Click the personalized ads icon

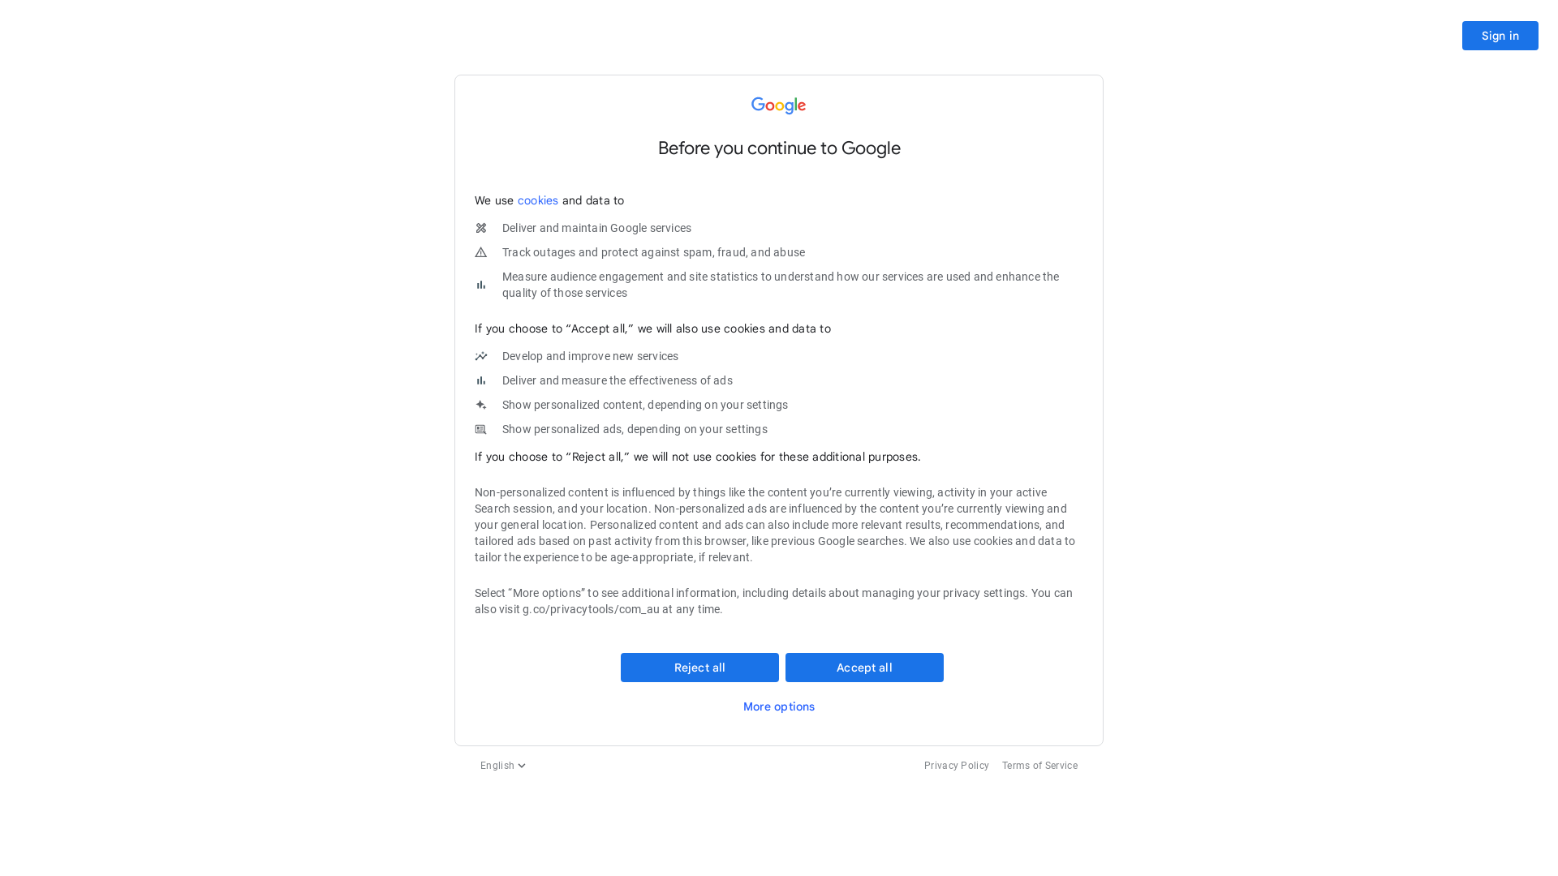pyautogui.click(x=480, y=429)
